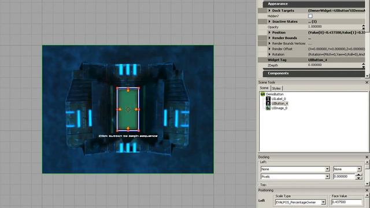Click the Positioning panel scrollbar up arrow

point(367,195)
